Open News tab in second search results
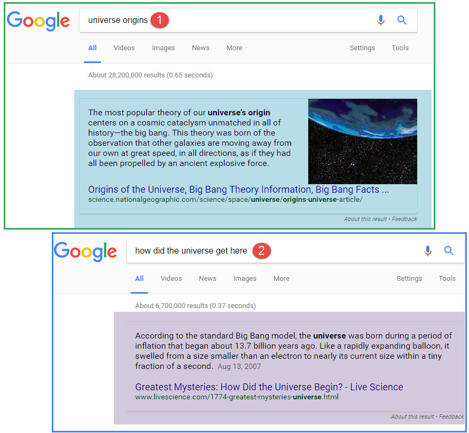The height and width of the screenshot is (433, 469). click(x=208, y=278)
